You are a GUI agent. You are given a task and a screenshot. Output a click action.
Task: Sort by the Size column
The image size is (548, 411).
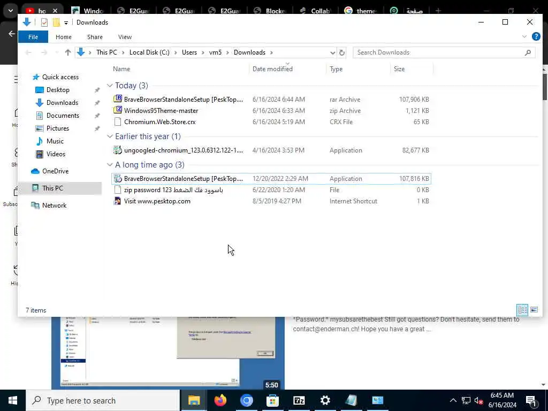click(399, 69)
